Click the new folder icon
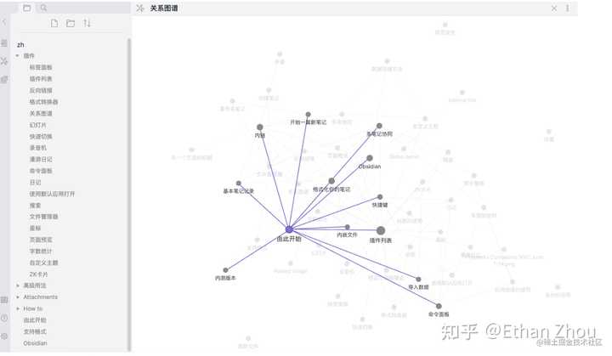The image size is (612, 356). click(x=71, y=23)
